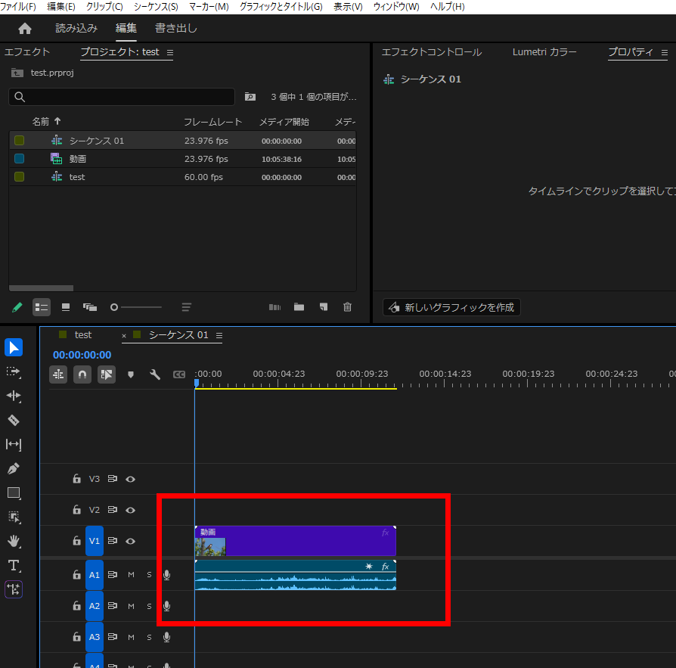Select the Type tool
676x668 pixels.
click(14, 565)
